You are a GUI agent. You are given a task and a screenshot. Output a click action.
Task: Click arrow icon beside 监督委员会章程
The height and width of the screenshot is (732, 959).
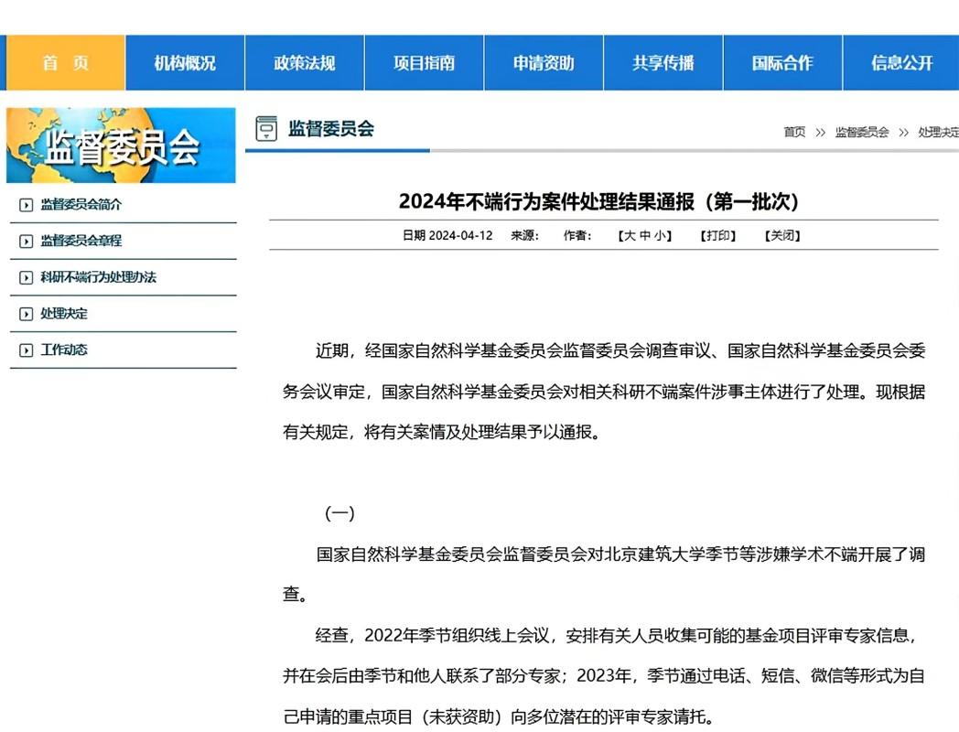click(x=26, y=241)
